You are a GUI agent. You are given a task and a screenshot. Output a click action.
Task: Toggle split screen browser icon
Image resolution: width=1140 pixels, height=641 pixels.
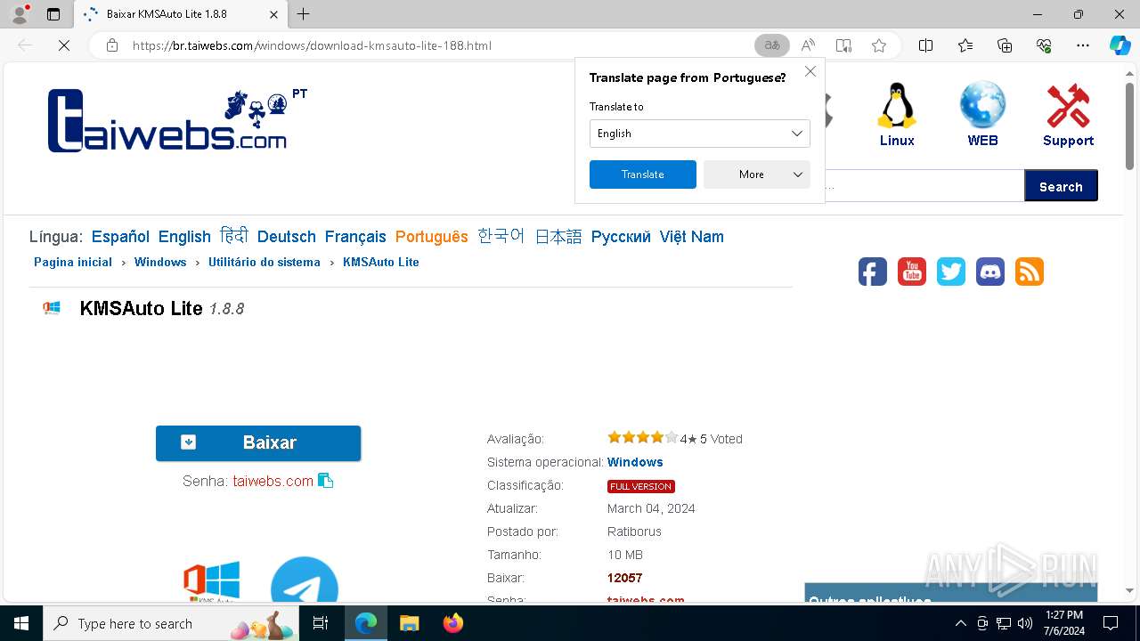[925, 45]
